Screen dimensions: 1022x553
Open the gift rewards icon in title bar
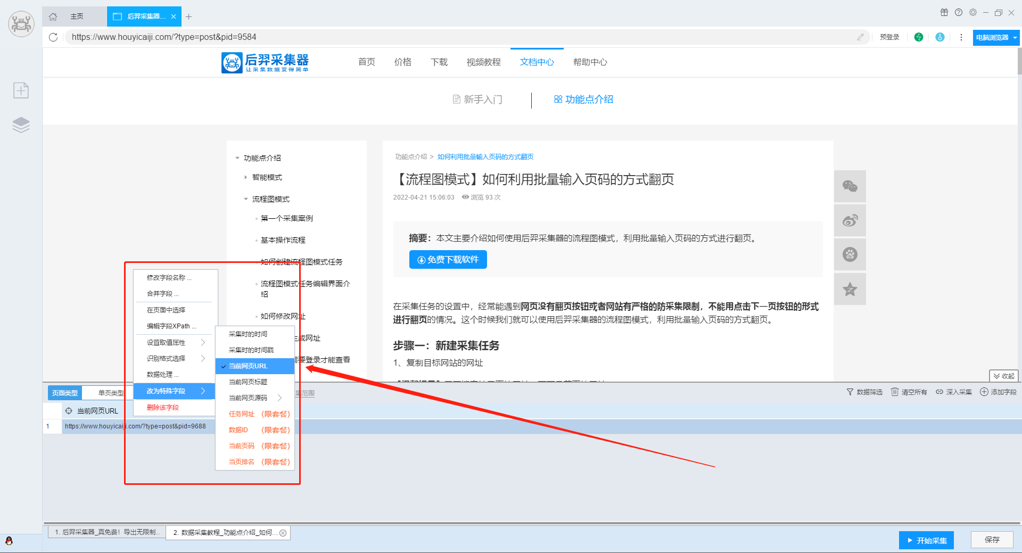(x=944, y=12)
